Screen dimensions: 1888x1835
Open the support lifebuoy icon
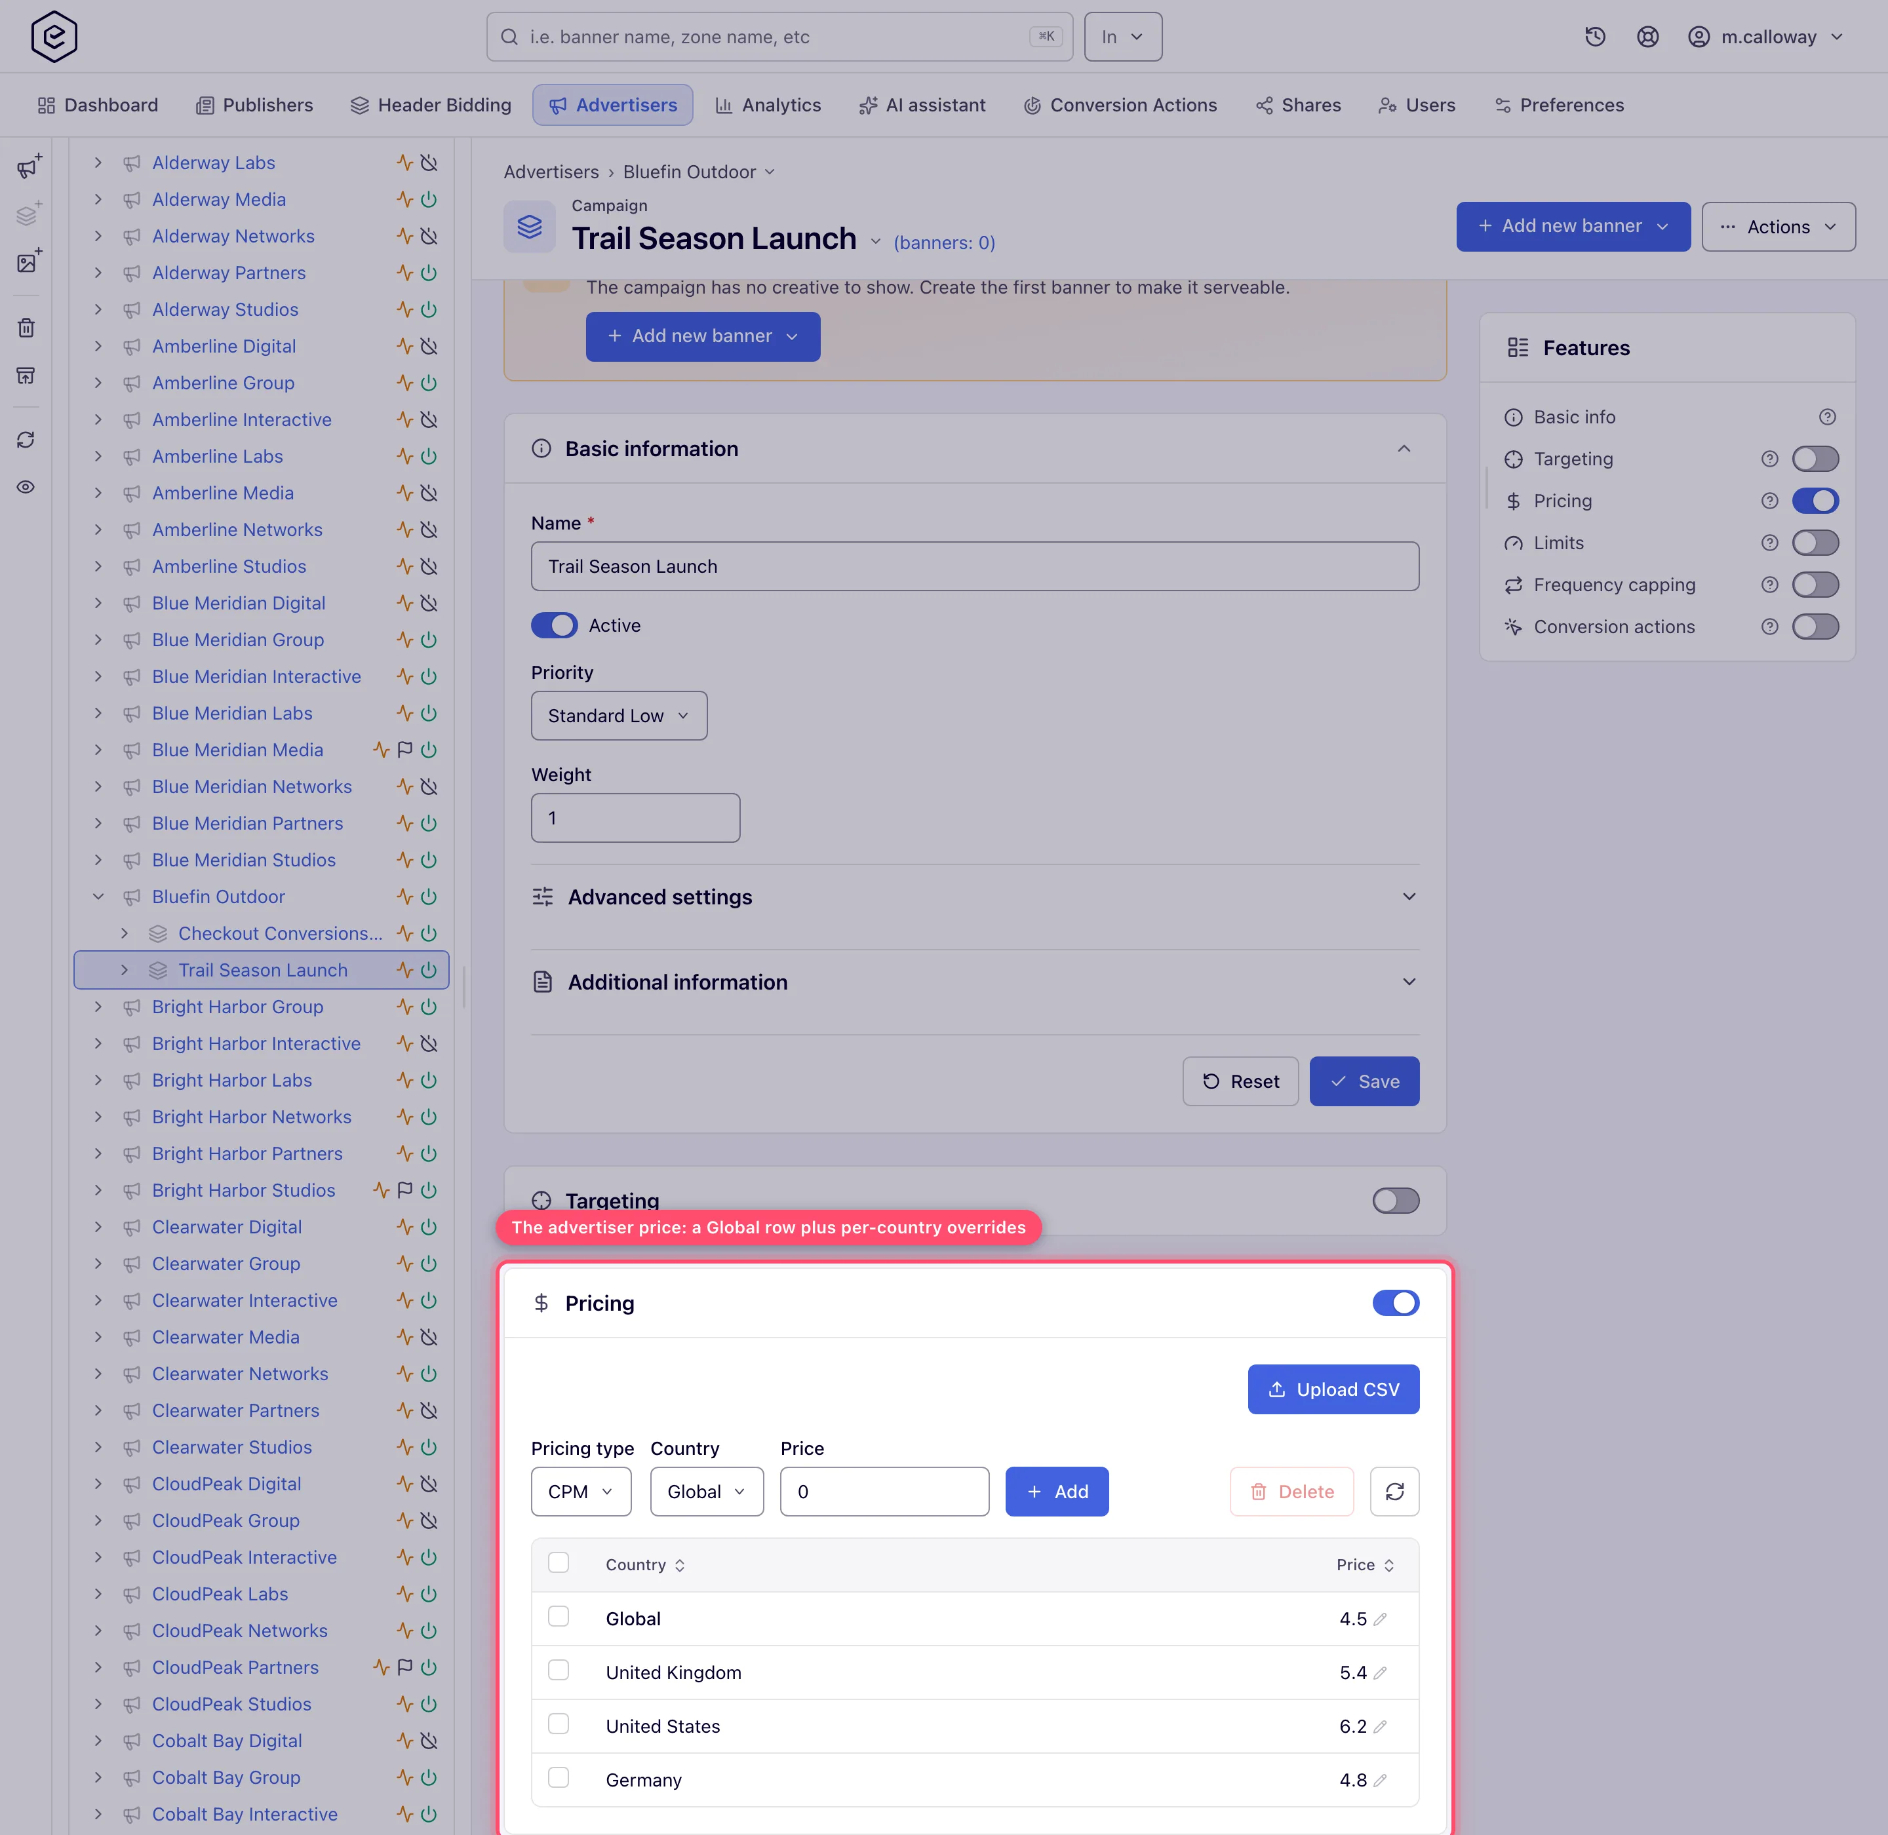pos(1648,37)
